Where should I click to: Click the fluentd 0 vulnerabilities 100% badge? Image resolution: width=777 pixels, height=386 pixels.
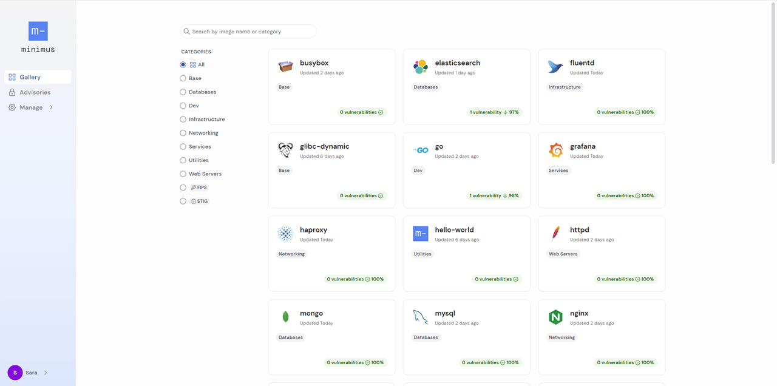pyautogui.click(x=625, y=112)
